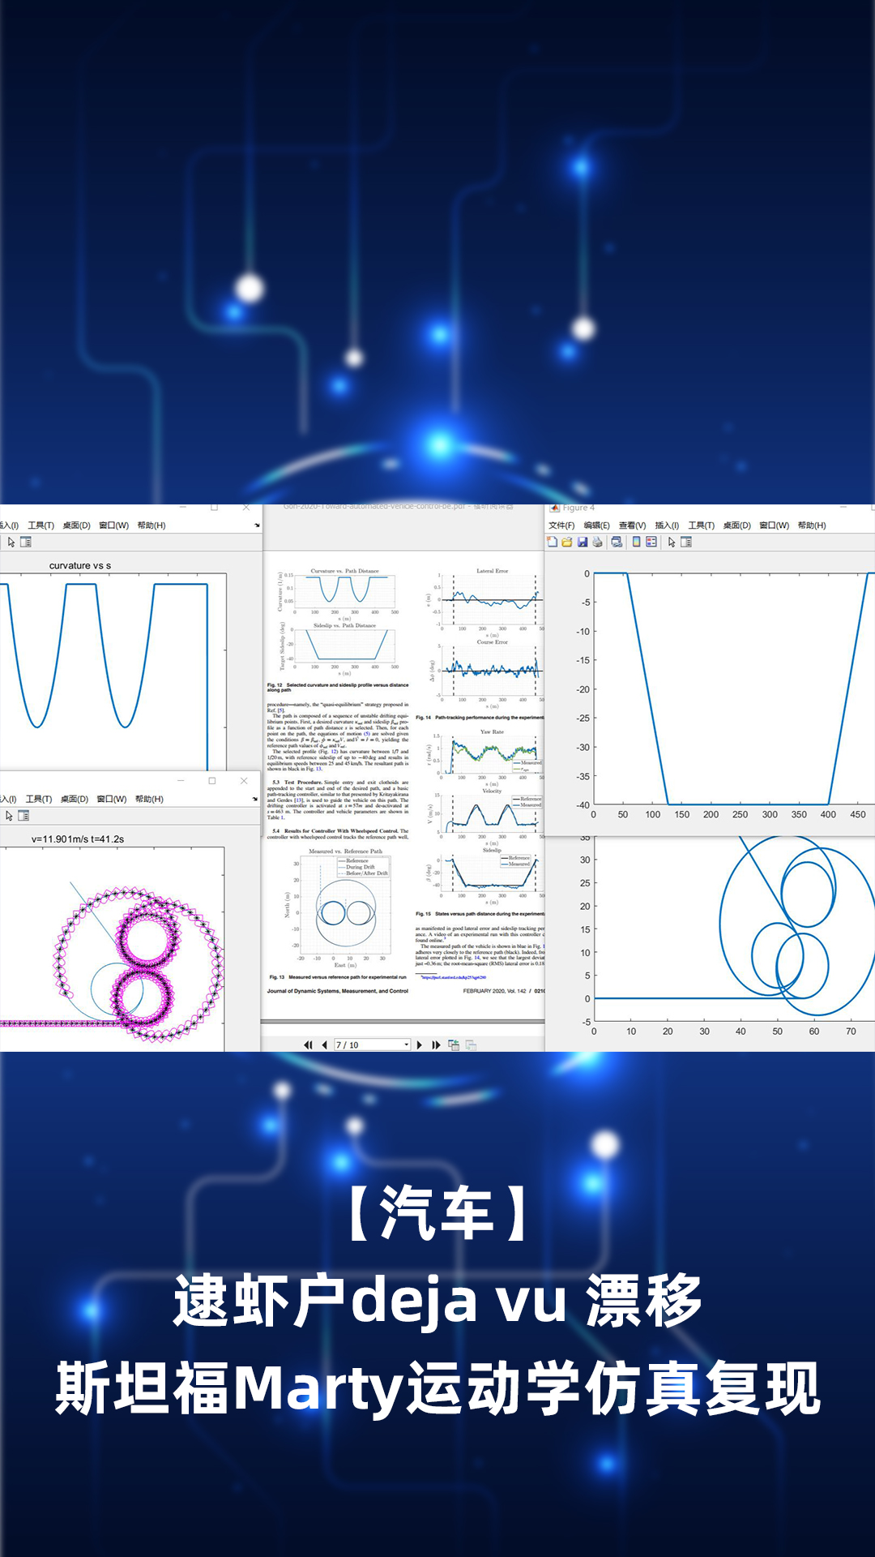Open 编辑(E) menu in Figure 4
Screen dimensions: 875x1557
pos(597,525)
